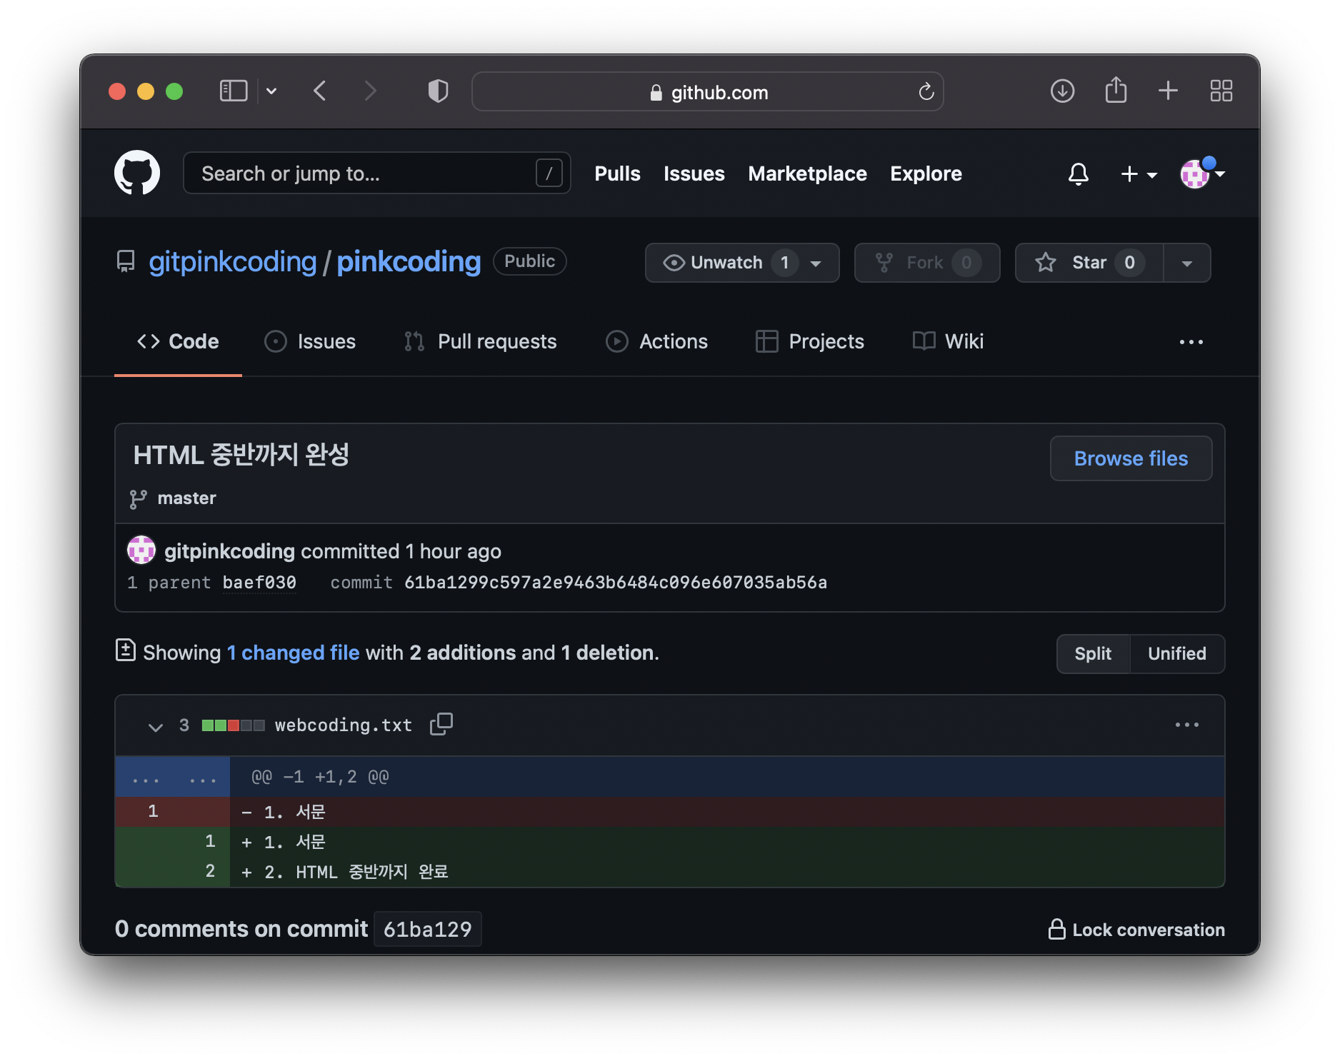1340x1061 pixels.
Task: Open the create new plus dropdown
Action: tap(1139, 174)
